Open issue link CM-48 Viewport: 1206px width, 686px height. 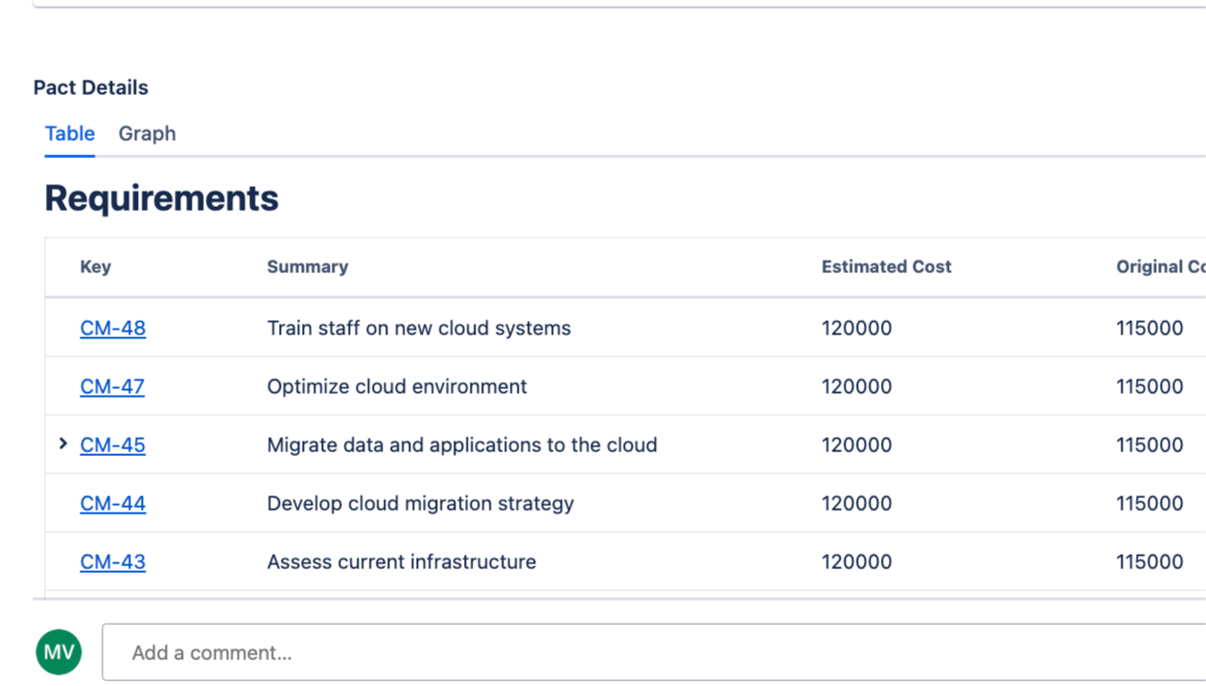(113, 328)
